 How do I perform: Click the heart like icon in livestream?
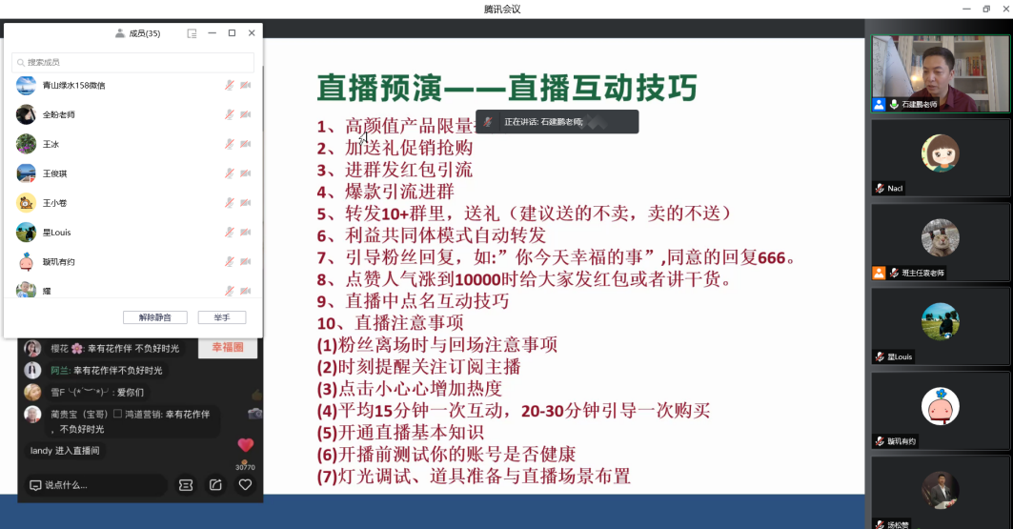245,485
